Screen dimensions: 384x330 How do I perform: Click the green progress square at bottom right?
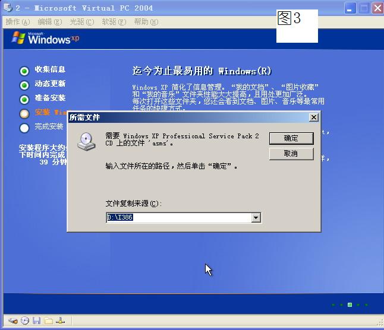coord(350,304)
